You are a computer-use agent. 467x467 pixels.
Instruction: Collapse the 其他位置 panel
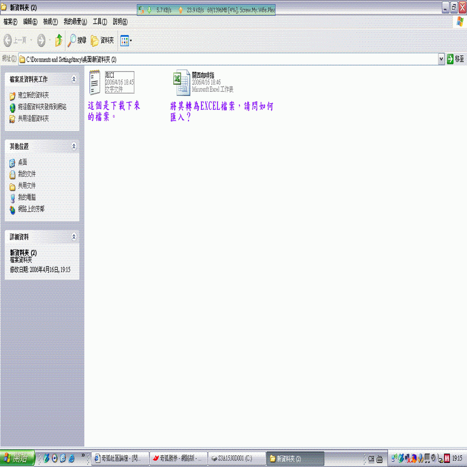coord(74,147)
